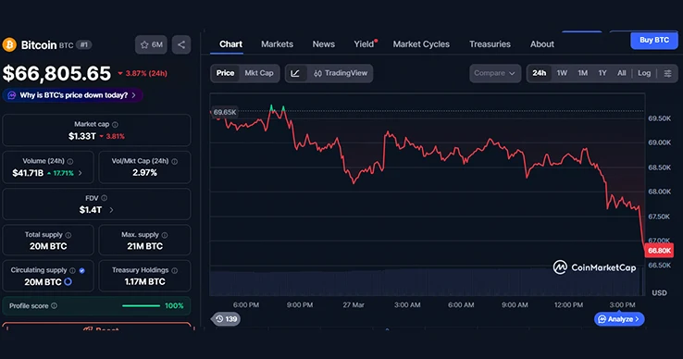This screenshot has width=683, height=359.
Task: Click the Volume (24h) info icon
Action: [x=70, y=161]
